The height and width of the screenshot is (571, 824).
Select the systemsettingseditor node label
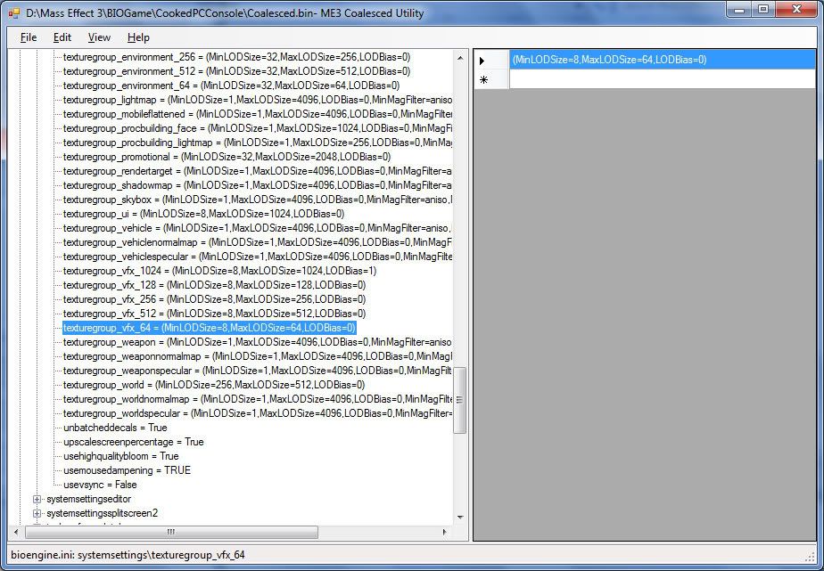[89, 499]
